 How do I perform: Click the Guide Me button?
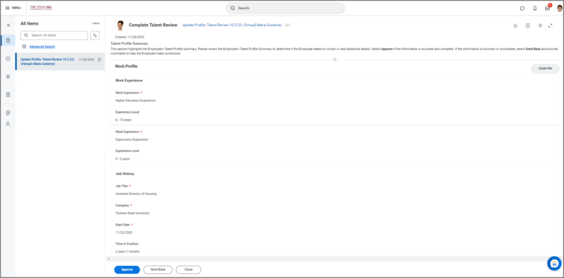[545, 68]
